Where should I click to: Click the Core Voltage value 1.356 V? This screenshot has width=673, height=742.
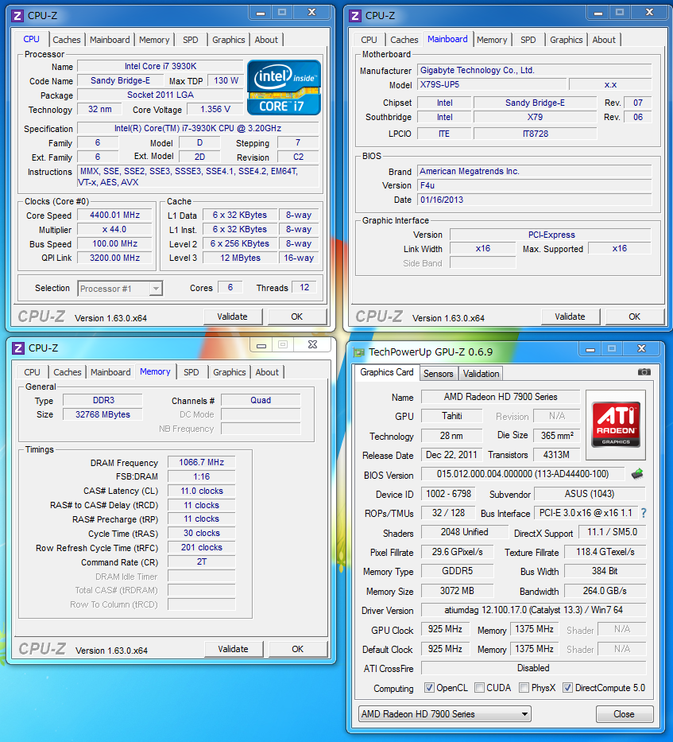click(215, 109)
